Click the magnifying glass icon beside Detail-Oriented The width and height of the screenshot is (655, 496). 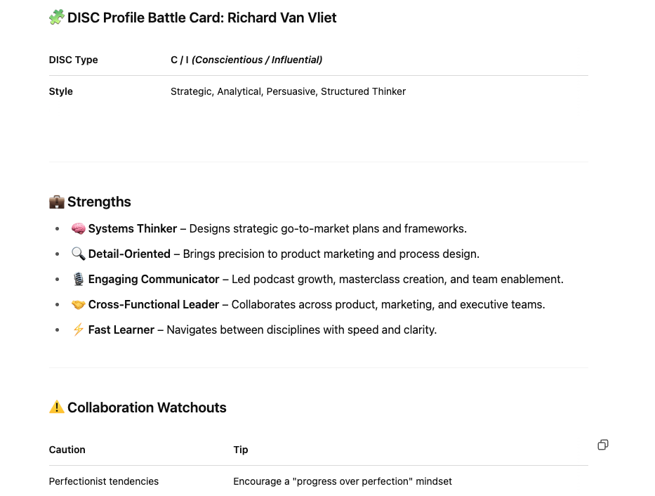pos(78,254)
